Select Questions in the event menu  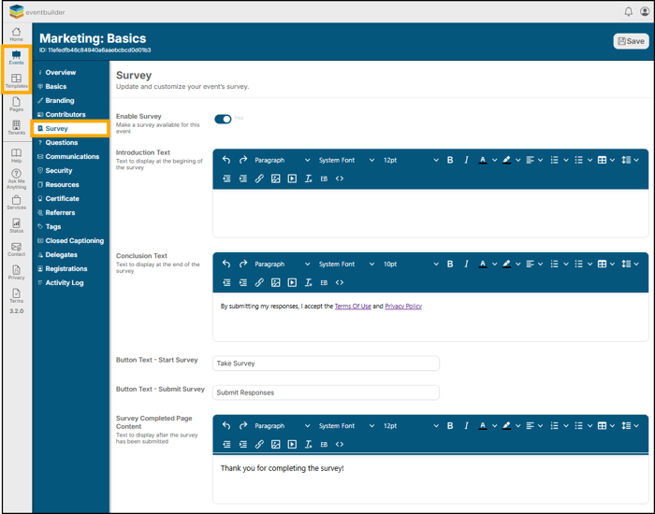coord(62,143)
